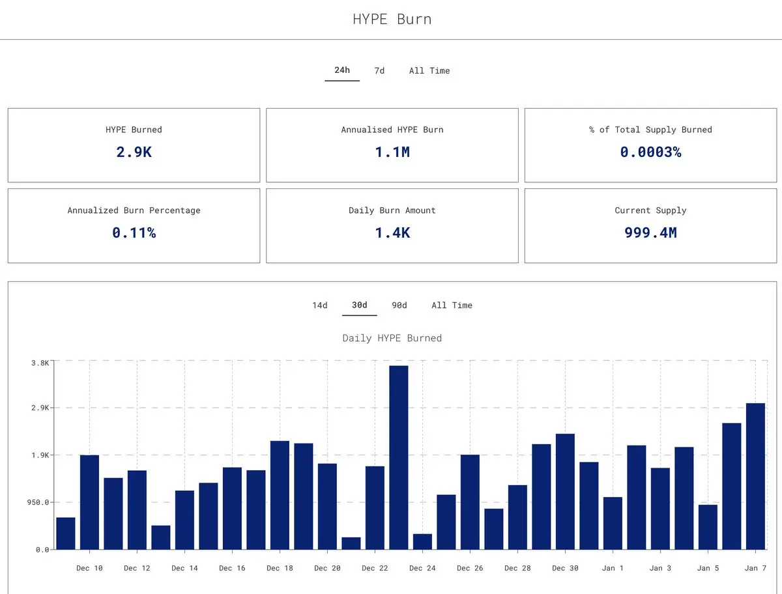Open the Daily Burn Amount card
The width and height of the screenshot is (782, 594).
coord(392,226)
